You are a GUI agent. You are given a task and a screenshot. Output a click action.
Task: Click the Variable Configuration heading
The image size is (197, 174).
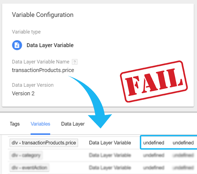point(43,15)
